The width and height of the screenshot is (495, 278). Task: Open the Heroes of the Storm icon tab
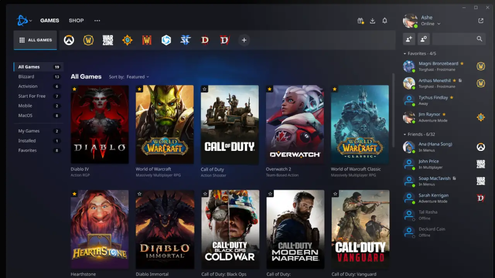(x=166, y=40)
